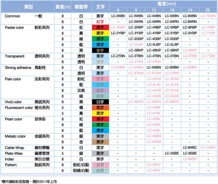Select the green polka-dot pattern swatch
Screen dimensions: 218x184
[x=100, y=171]
